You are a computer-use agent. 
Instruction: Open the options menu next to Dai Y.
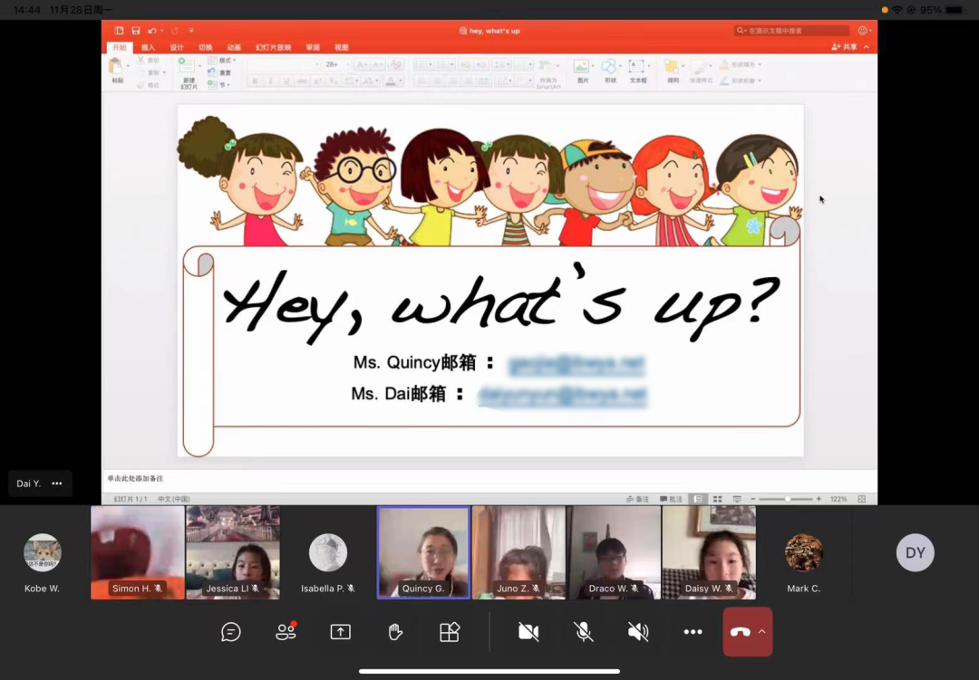click(x=57, y=484)
